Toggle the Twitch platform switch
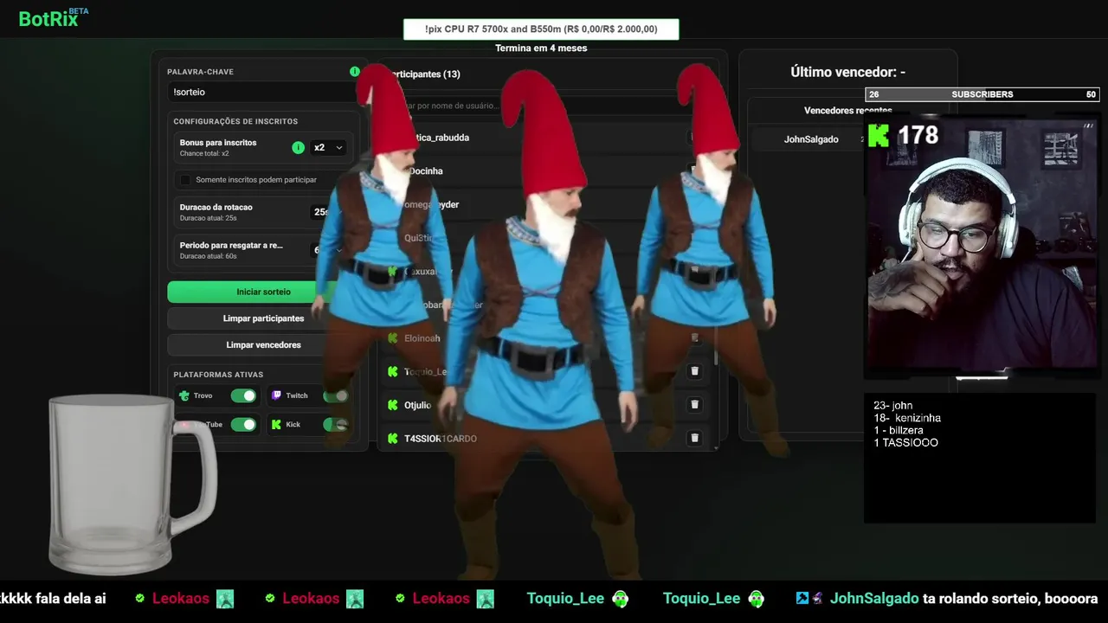Image resolution: width=1108 pixels, height=623 pixels. 336,395
